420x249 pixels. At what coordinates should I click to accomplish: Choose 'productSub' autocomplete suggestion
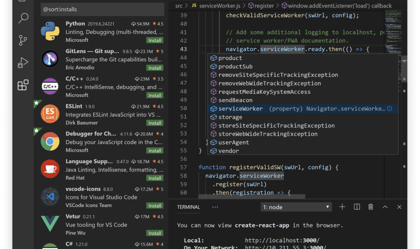point(303,66)
